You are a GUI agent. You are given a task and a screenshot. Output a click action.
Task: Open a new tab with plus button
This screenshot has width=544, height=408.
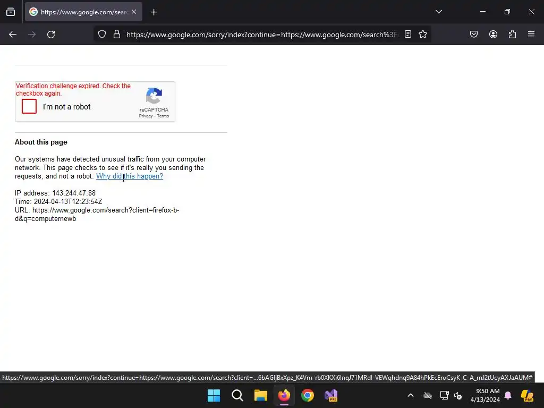(x=154, y=12)
